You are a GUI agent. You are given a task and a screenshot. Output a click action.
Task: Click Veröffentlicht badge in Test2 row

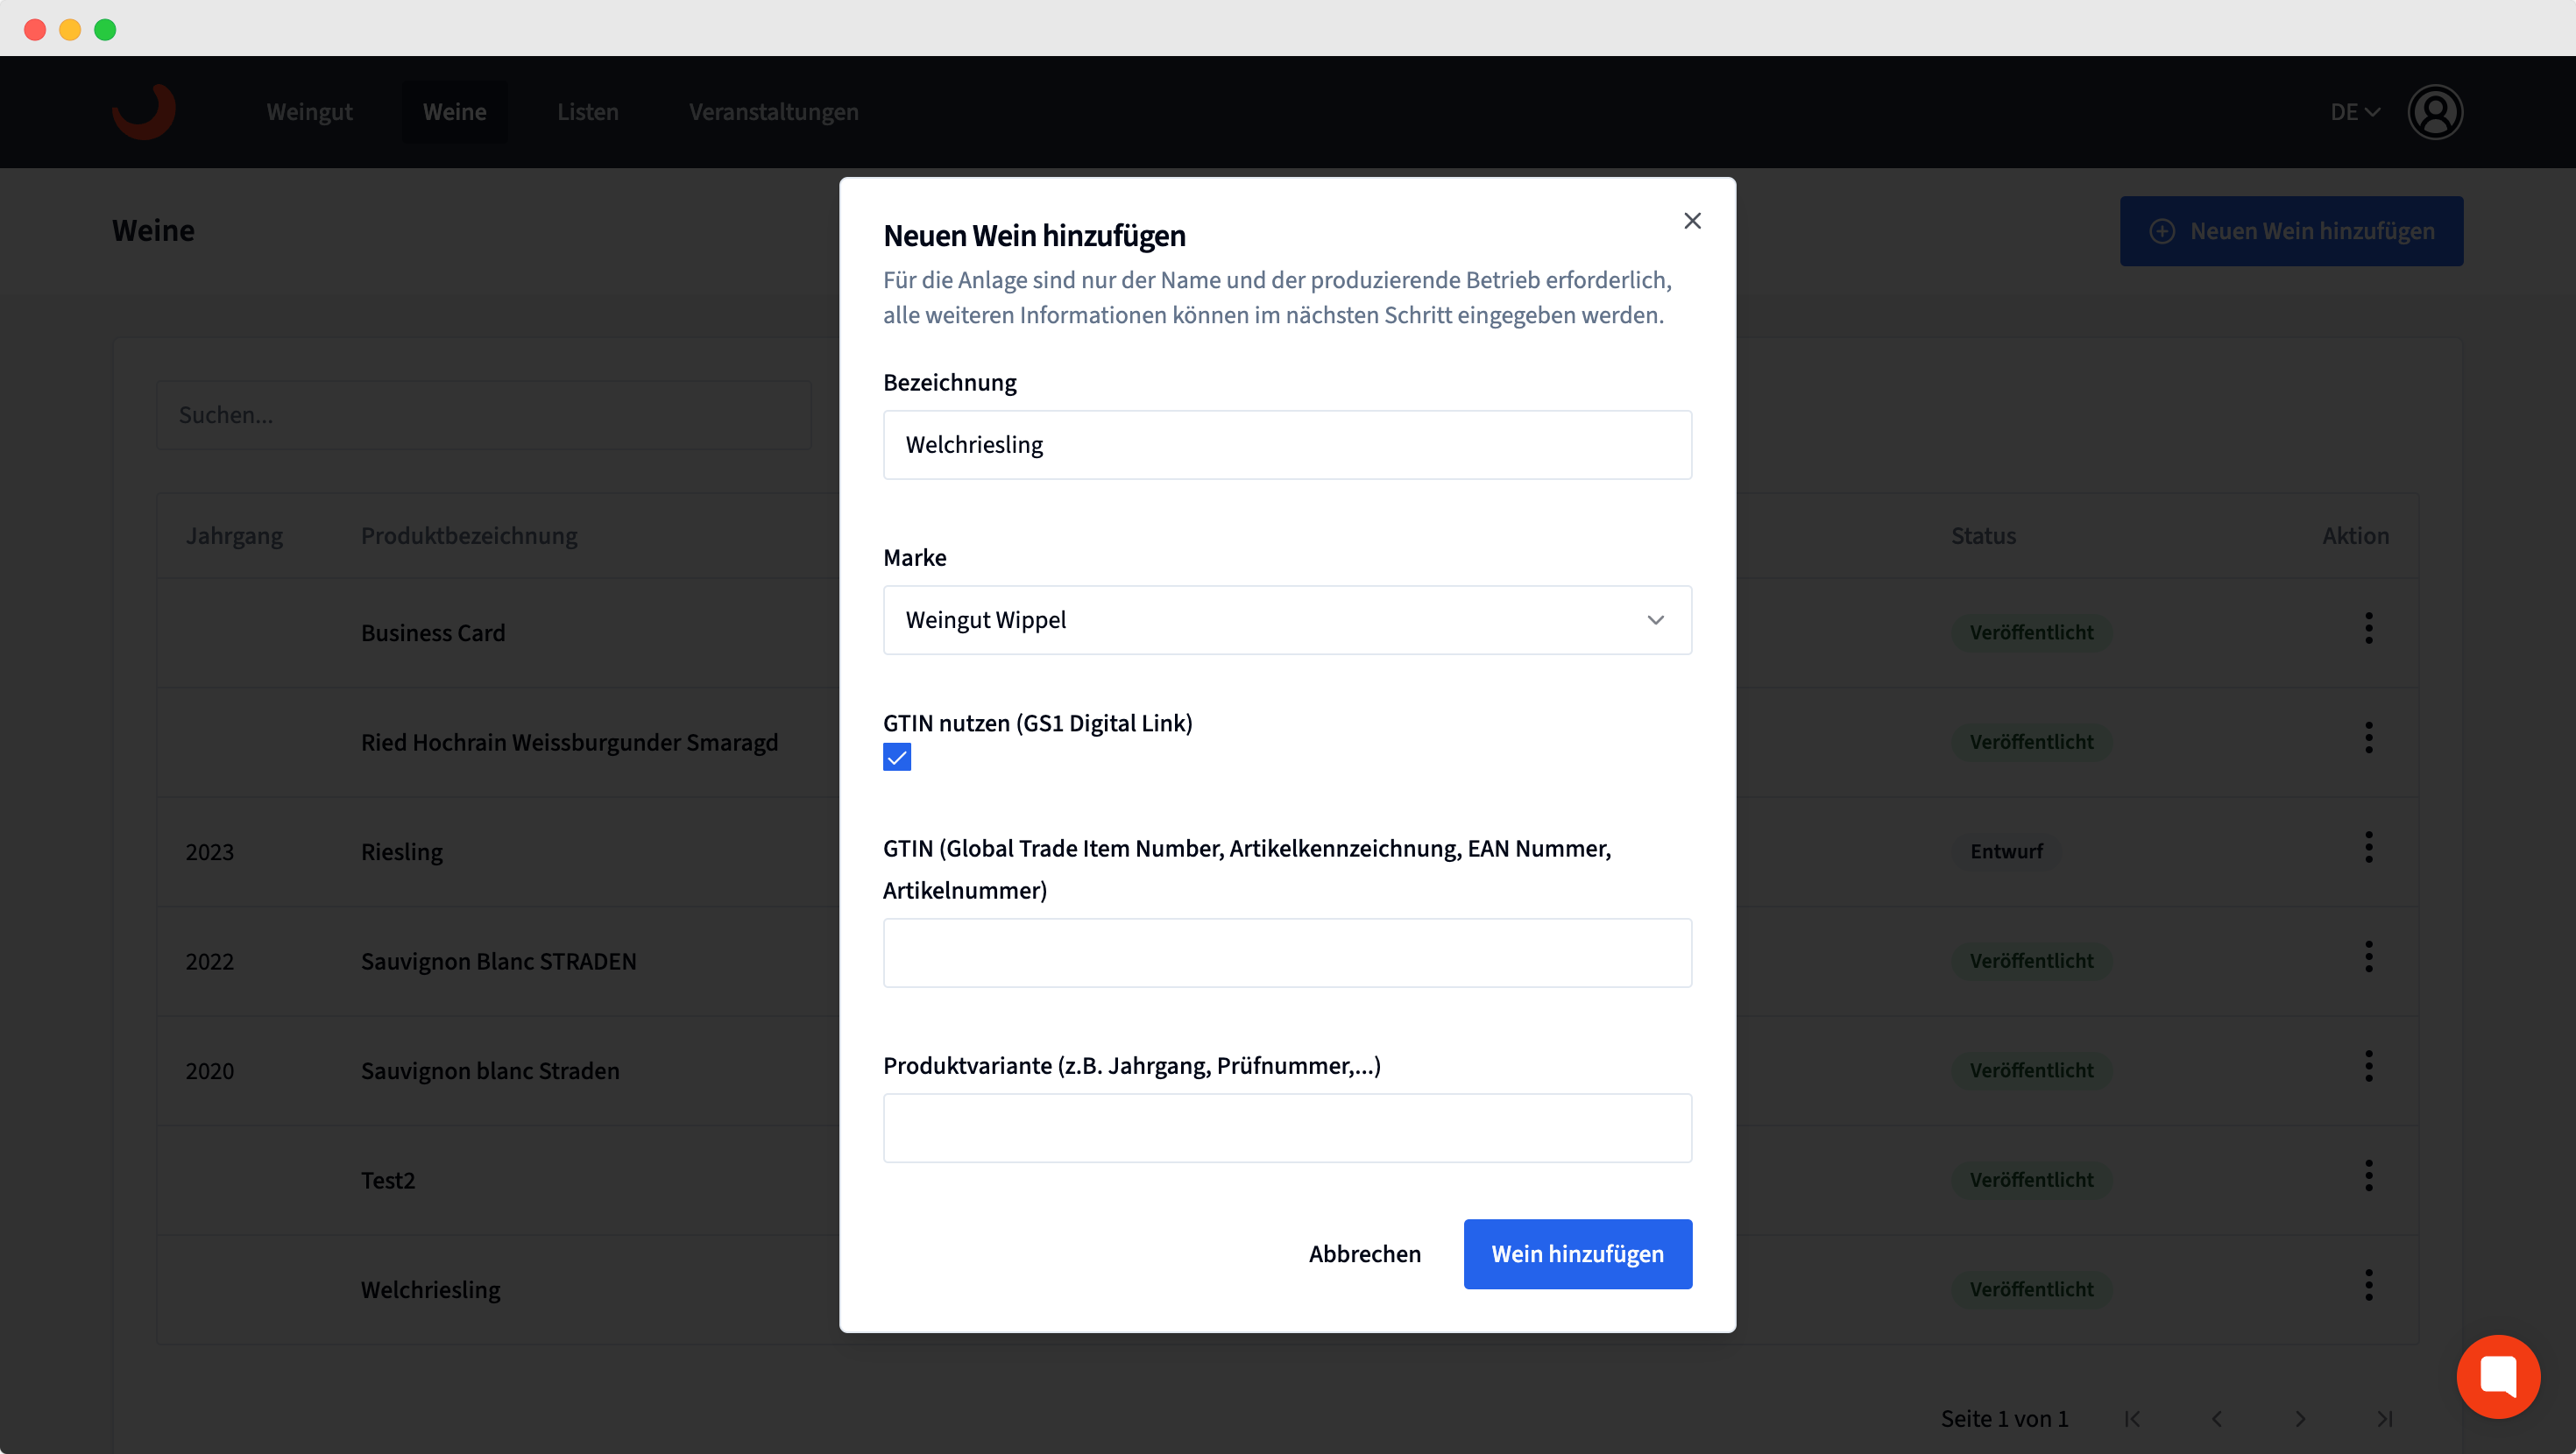tap(2031, 1180)
